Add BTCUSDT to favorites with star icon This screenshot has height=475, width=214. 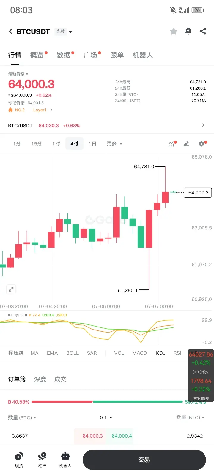pos(174,31)
